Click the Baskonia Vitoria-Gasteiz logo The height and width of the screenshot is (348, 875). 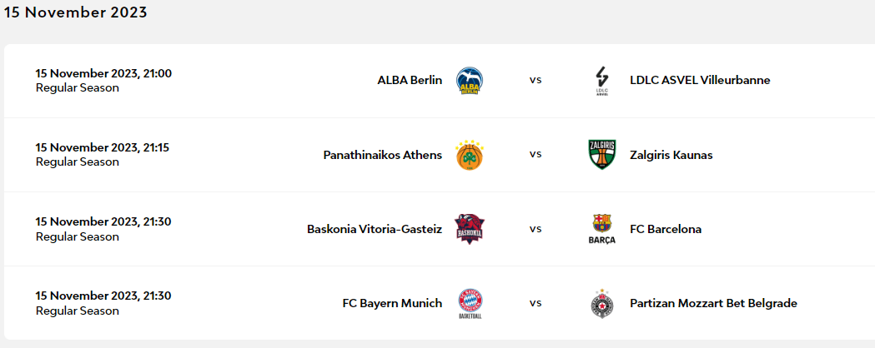coord(470,229)
